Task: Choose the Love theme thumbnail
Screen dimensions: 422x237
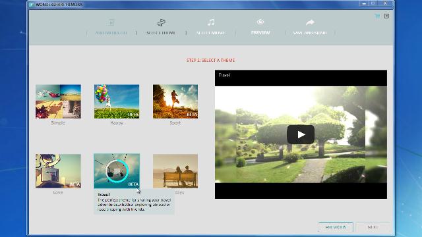Action: tap(58, 171)
